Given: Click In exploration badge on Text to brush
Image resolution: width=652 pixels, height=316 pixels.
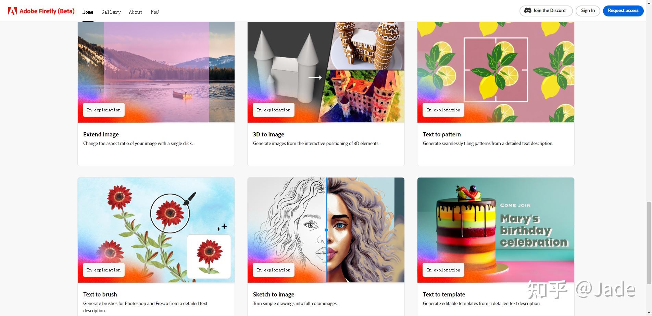Looking at the screenshot, I should [104, 270].
